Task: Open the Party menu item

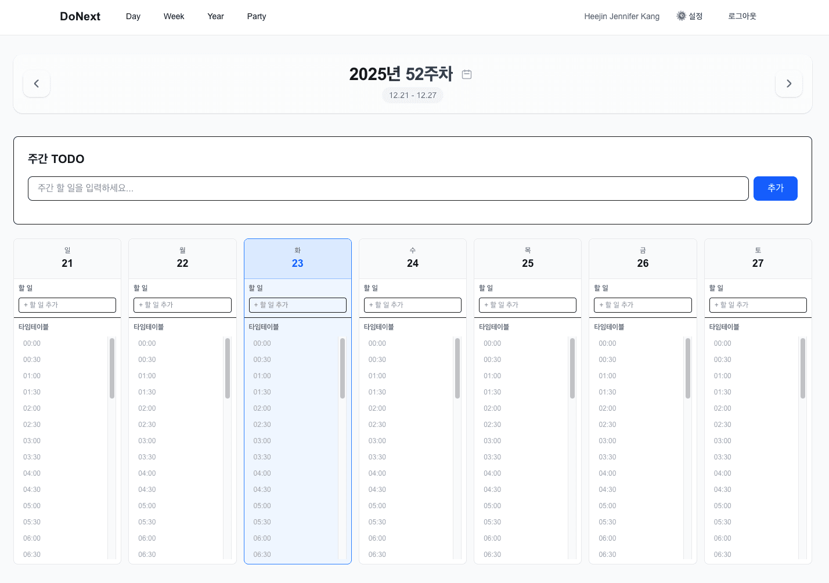Action: 256,16
